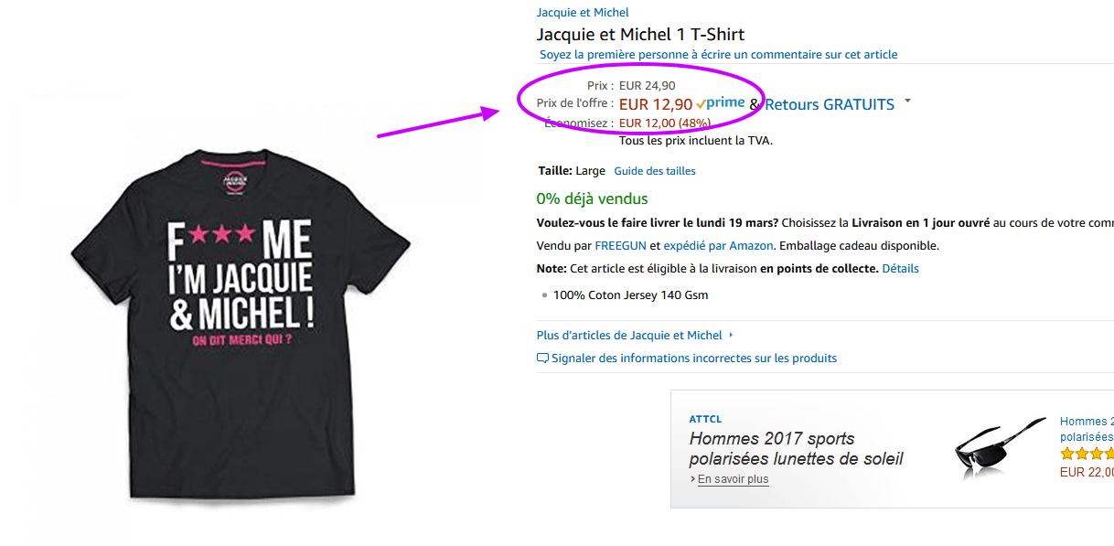
Task: Open the 'Guide des tailles' size guide
Action: pos(654,171)
